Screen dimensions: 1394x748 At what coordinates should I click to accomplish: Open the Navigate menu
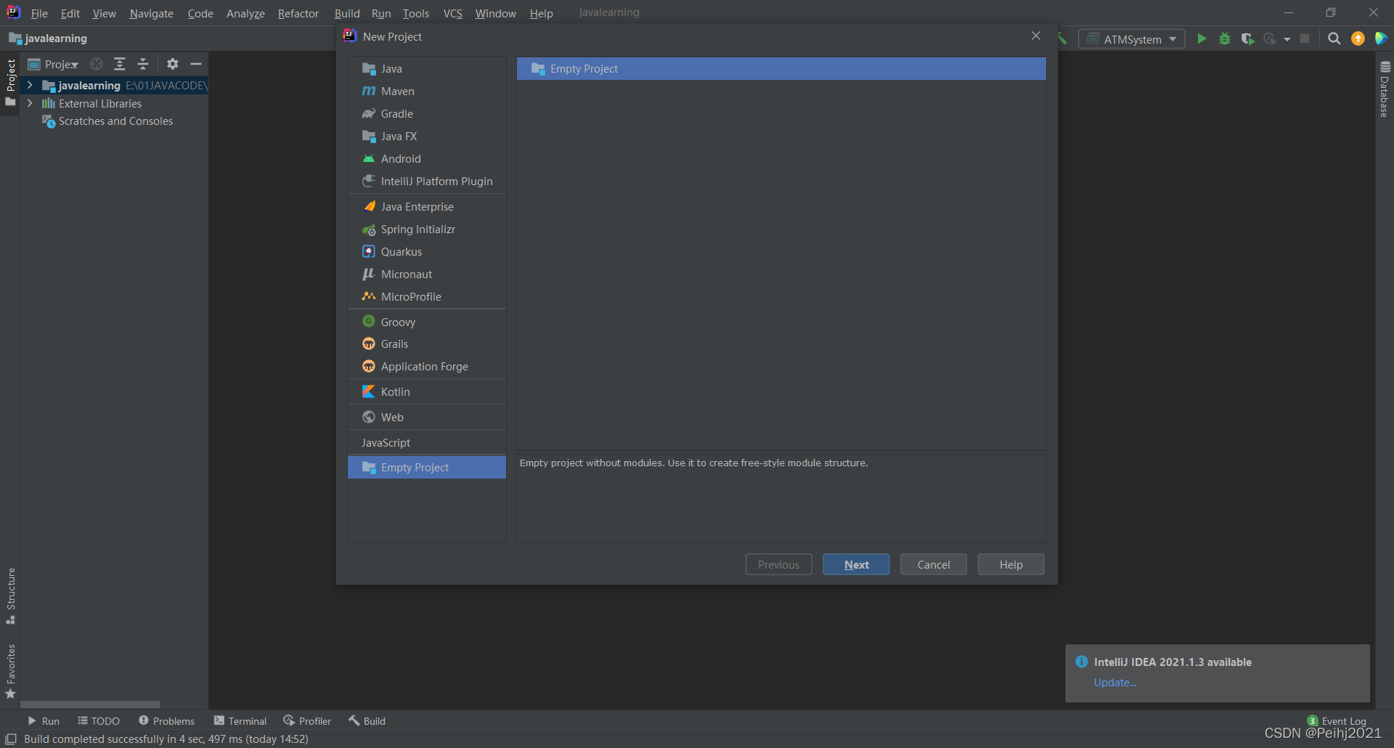(151, 13)
